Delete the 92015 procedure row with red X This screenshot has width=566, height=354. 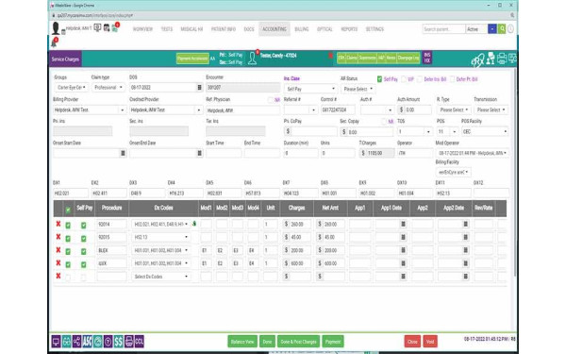click(x=58, y=237)
